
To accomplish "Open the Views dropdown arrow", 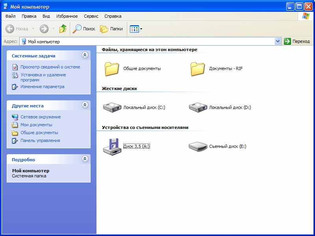I will (141, 29).
